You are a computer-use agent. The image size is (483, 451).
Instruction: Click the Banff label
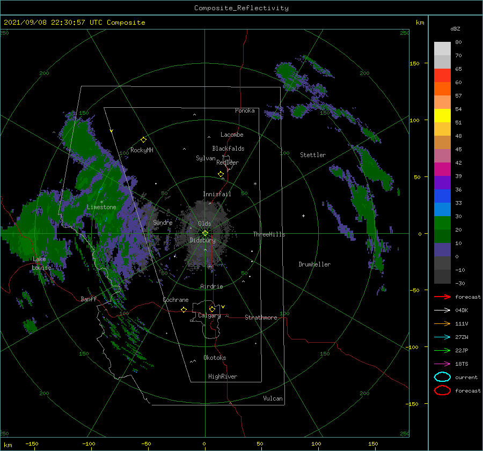(89, 299)
